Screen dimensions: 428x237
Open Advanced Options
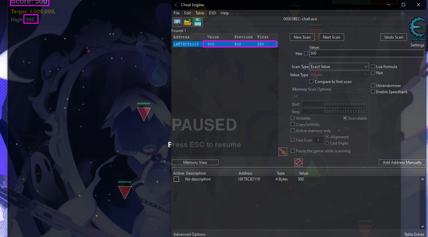point(189,234)
